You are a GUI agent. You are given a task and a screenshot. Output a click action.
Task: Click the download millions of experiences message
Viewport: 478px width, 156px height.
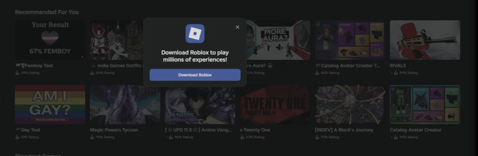(195, 56)
